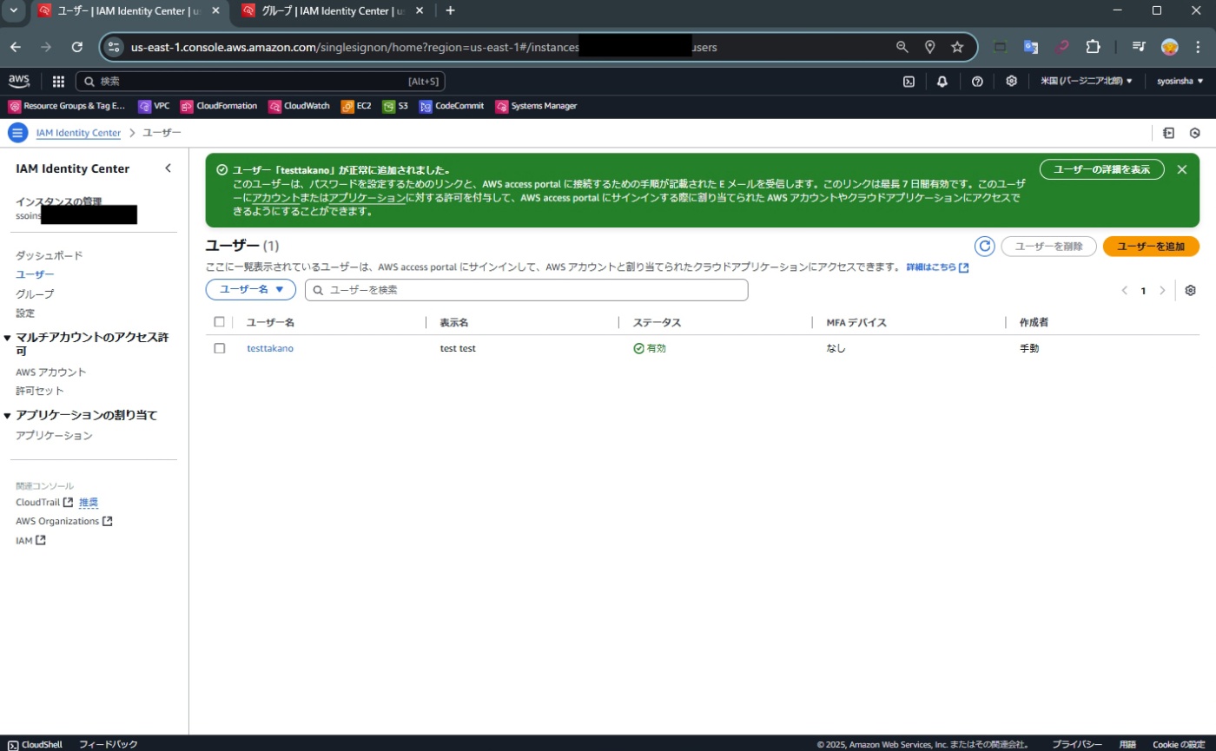This screenshot has width=1216, height=751.
Task: Open the Chrome extensions puzzle icon
Action: click(x=1093, y=47)
